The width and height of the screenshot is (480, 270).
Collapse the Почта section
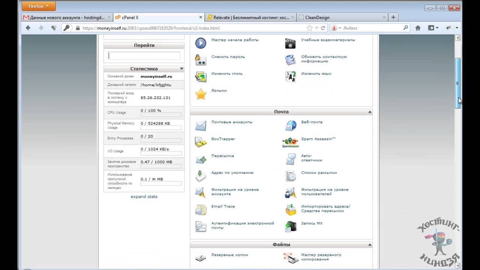[x=369, y=112]
